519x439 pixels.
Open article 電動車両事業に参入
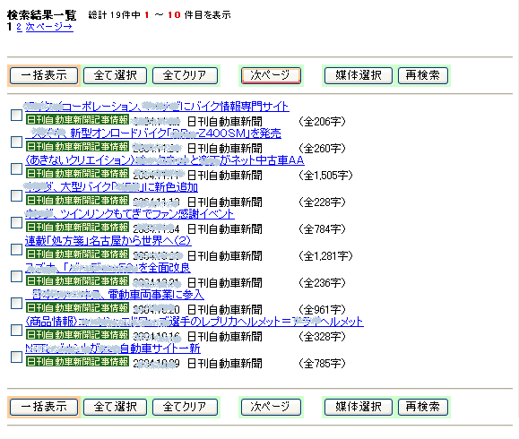(115, 295)
